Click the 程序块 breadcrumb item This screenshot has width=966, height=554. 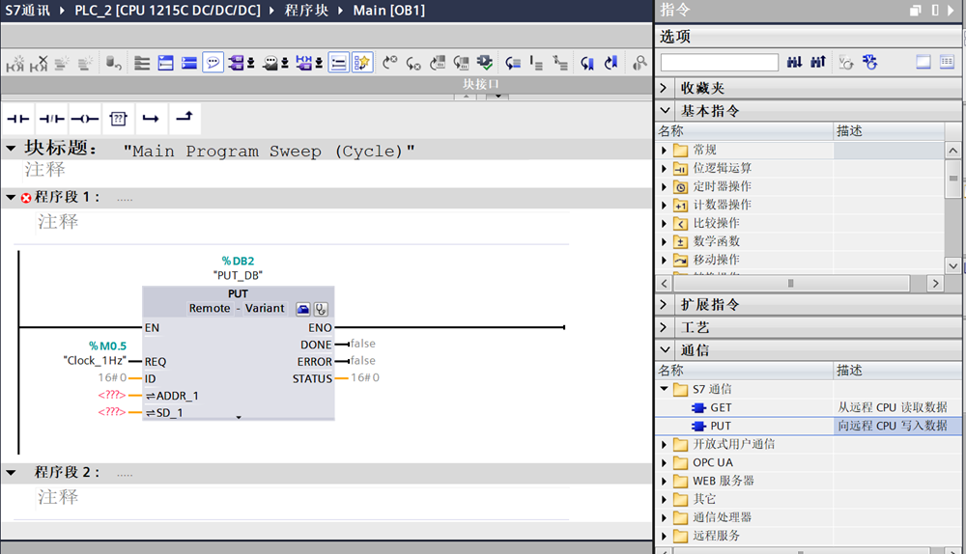click(306, 11)
